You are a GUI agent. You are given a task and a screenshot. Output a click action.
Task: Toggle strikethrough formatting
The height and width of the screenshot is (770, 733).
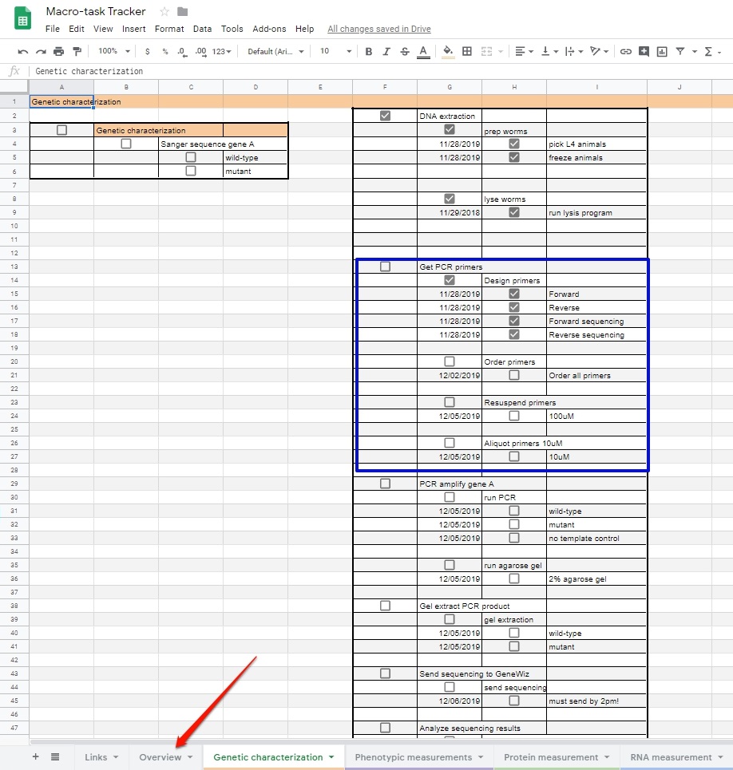(405, 52)
